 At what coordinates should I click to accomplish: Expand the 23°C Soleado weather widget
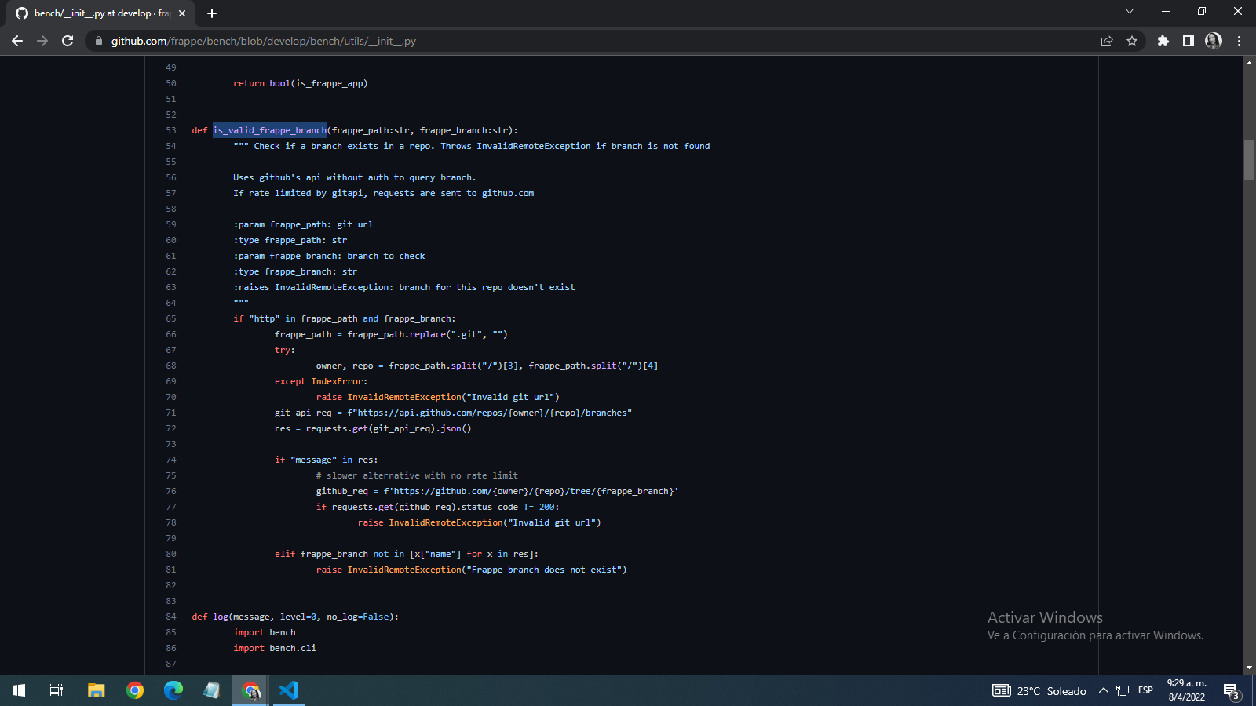pos(1038,690)
